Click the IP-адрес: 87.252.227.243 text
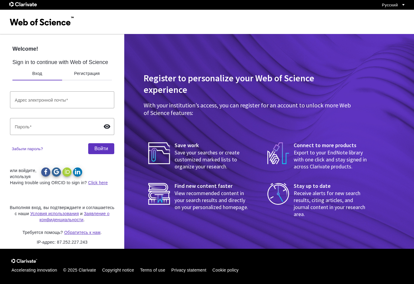 [x=62, y=242]
